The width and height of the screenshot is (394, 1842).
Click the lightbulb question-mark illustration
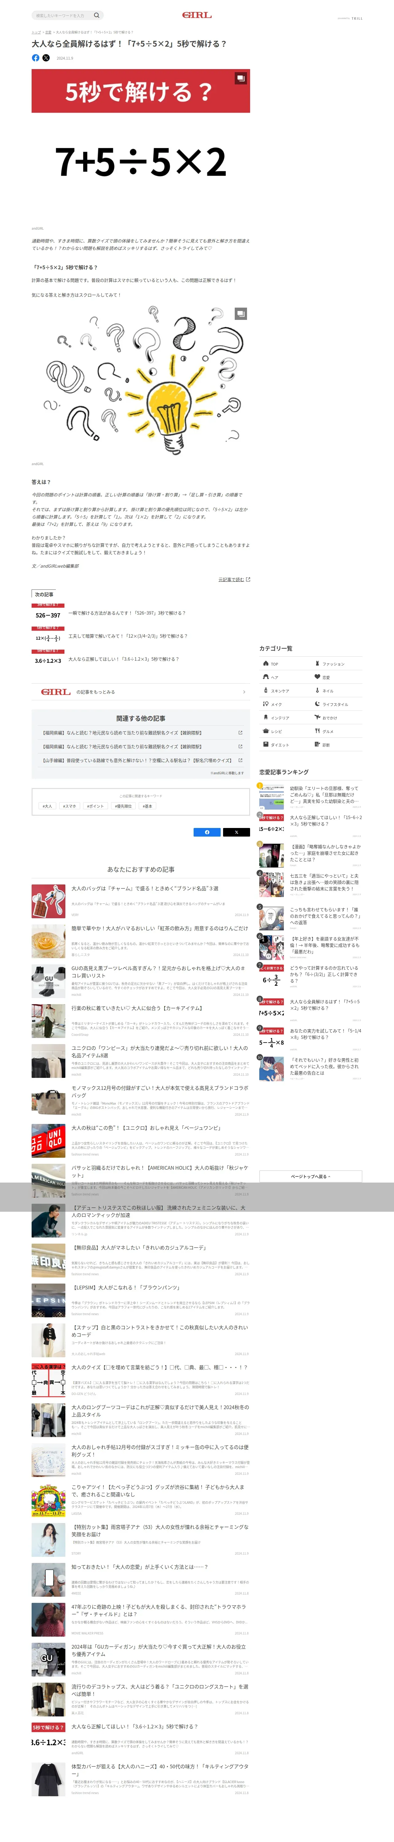click(141, 381)
